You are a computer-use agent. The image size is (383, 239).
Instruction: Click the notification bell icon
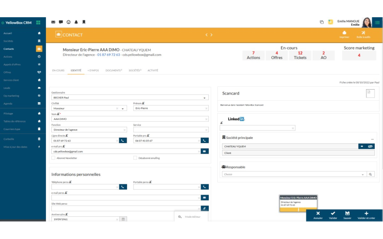pos(76,22)
